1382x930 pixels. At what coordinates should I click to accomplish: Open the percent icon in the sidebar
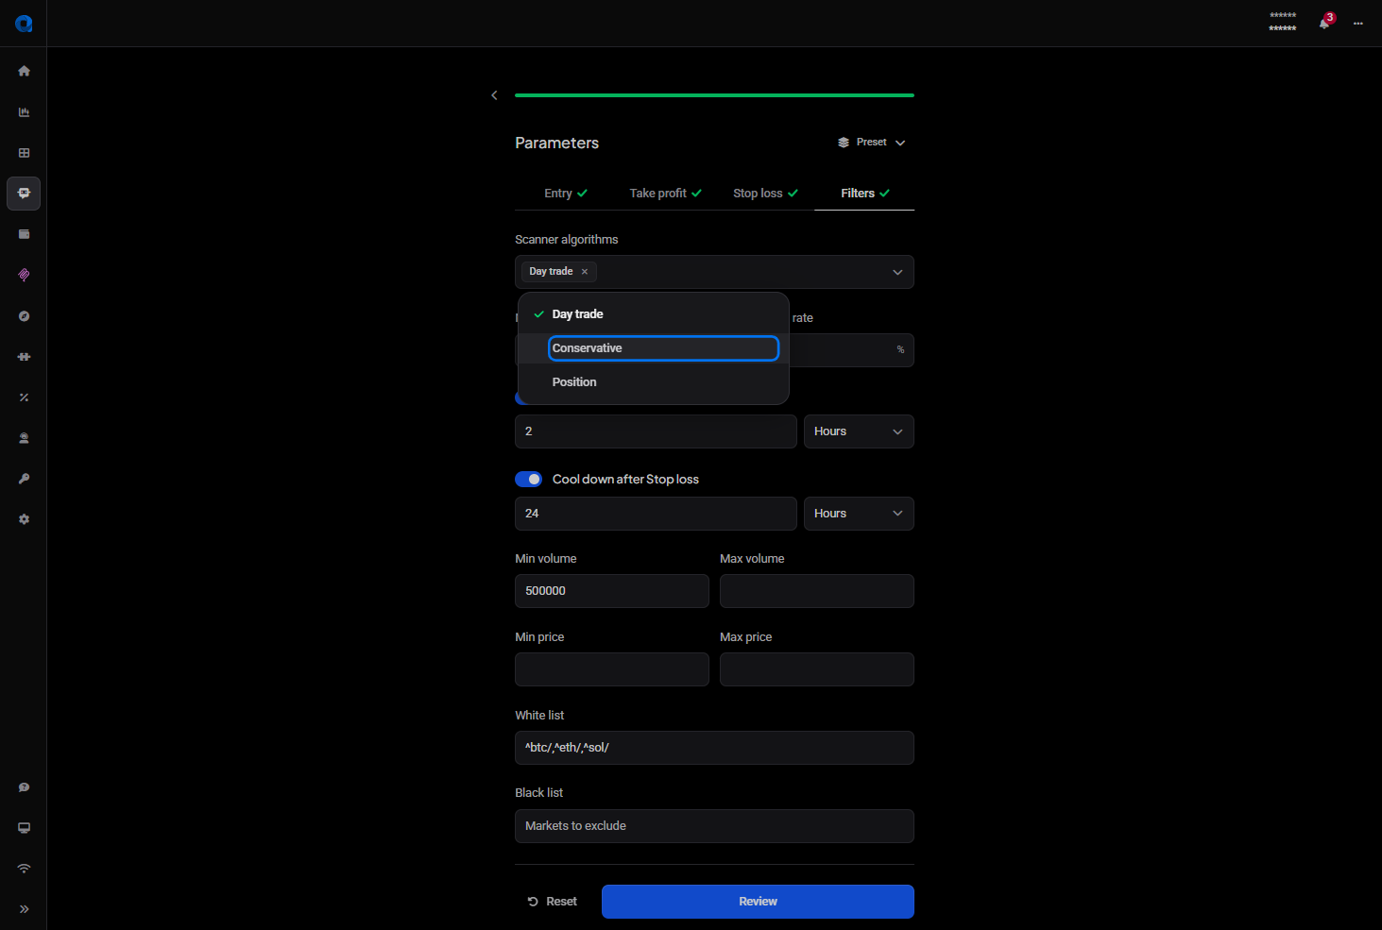point(24,397)
